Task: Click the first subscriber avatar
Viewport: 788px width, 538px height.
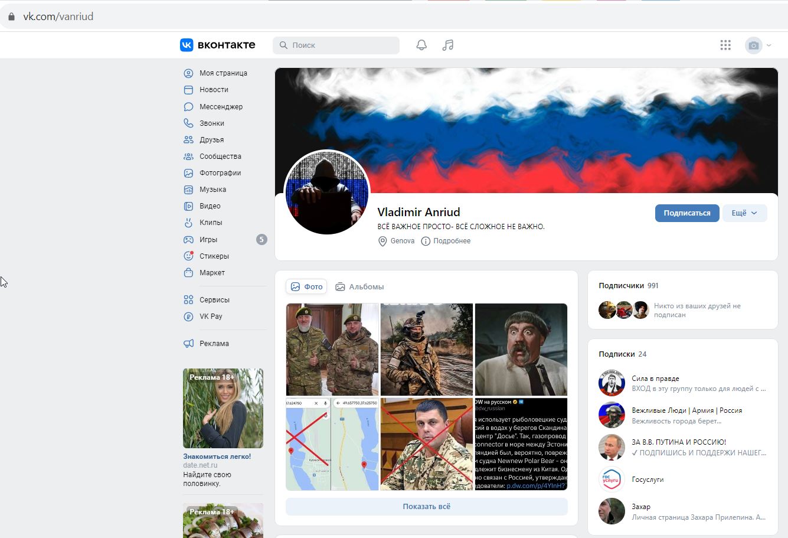Action: coord(607,310)
